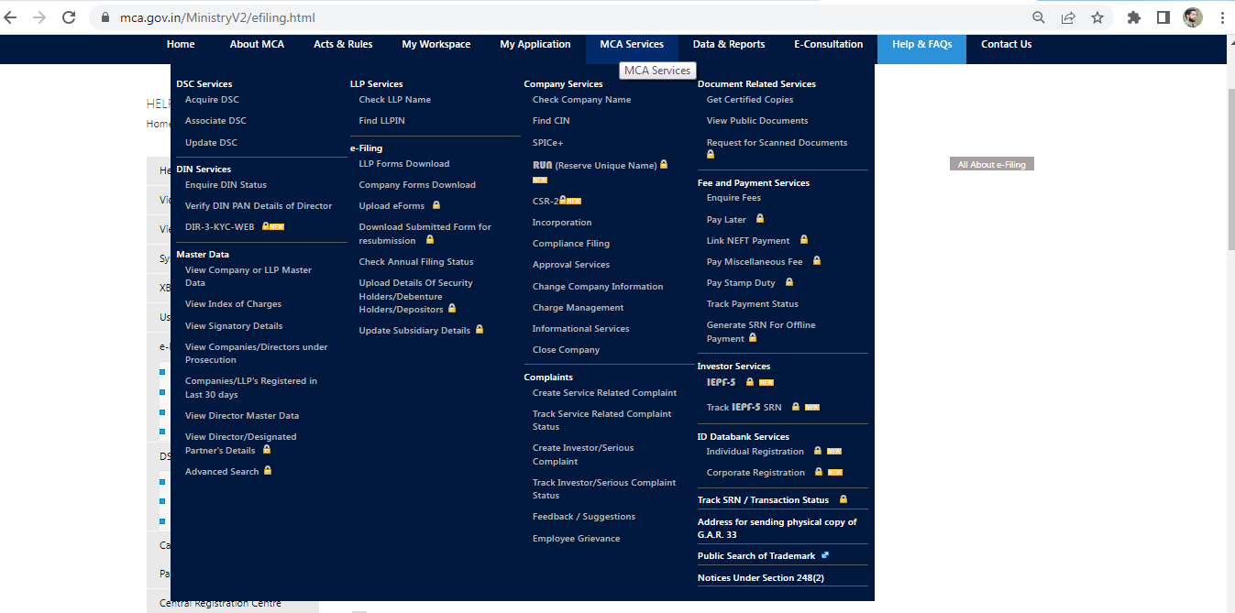This screenshot has width=1235, height=613.
Task: Select Close Company link
Action: tap(566, 349)
